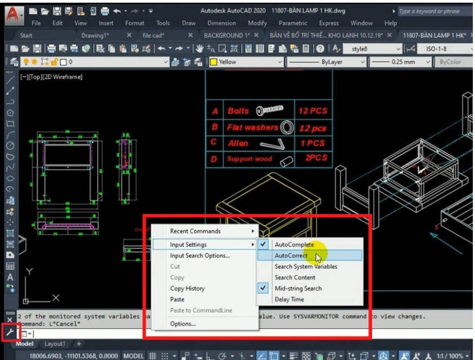The height and width of the screenshot is (360, 475).
Task: Select the Multiline Text tool (A)
Action: coord(10,277)
